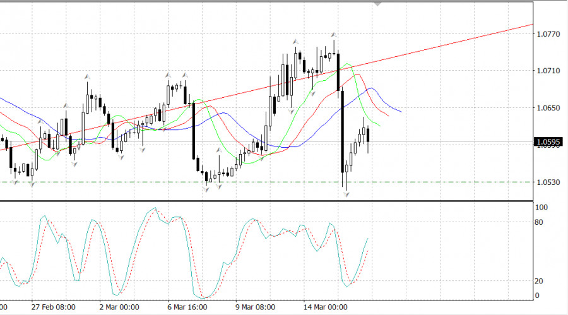Click the 1.0530 price axis label
Viewport: 568px width, 315px height.
[548, 182]
